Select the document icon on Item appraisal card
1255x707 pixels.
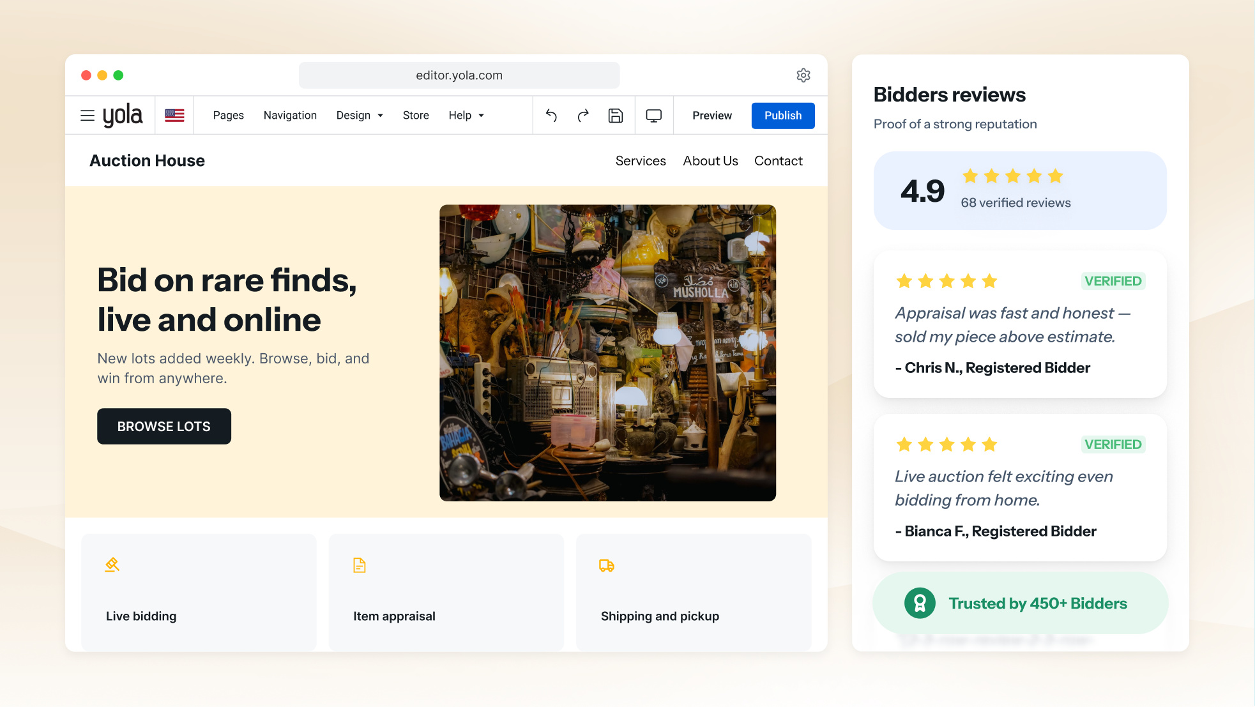[360, 565]
